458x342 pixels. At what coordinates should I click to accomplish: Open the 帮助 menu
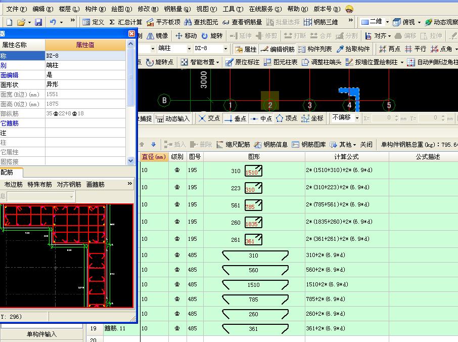298,9
